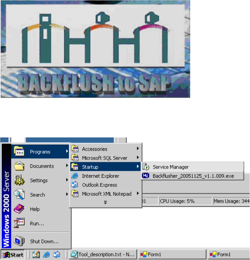Switch to the first Form1 taskbar button
Screen dimensions: 250x260
172,254
